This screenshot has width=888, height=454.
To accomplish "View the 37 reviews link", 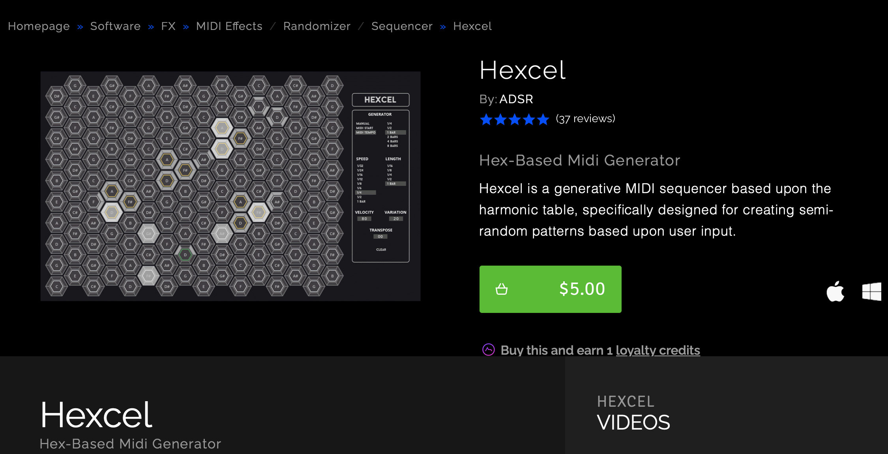I will coord(585,119).
